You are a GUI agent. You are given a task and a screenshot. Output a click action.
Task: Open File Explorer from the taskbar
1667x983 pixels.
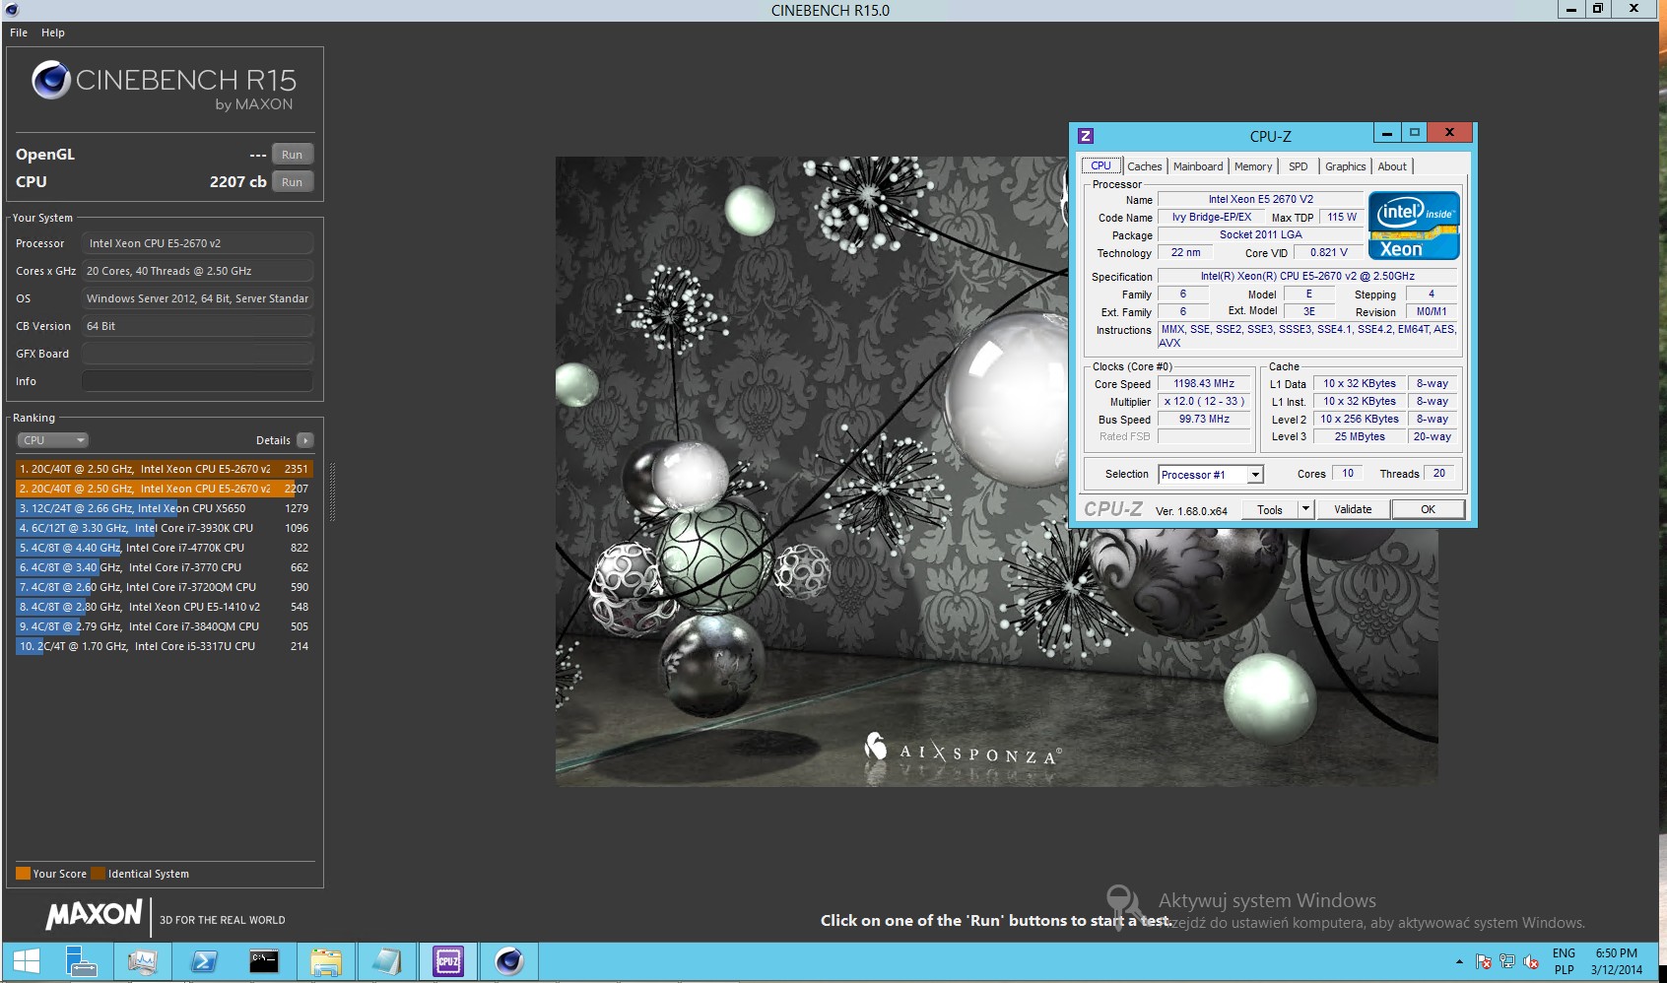326,961
